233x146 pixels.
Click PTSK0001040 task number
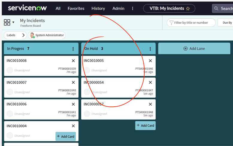[67, 90]
